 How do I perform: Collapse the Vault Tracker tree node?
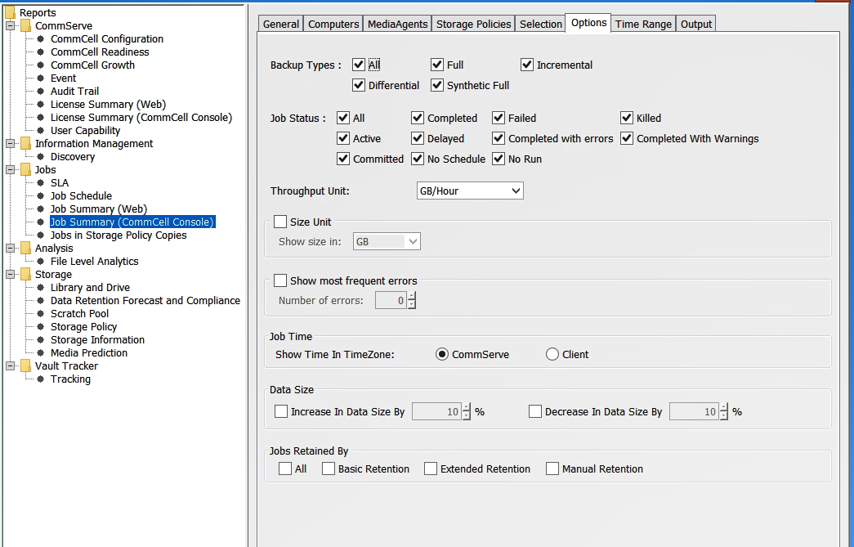click(10, 365)
